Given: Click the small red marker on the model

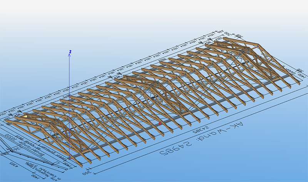Looking at the screenshot, I should click(x=160, y=123).
